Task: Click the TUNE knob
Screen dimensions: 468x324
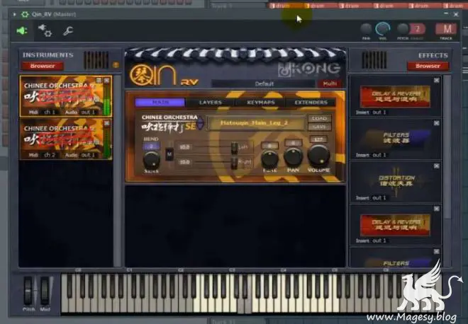Action: click(270, 158)
